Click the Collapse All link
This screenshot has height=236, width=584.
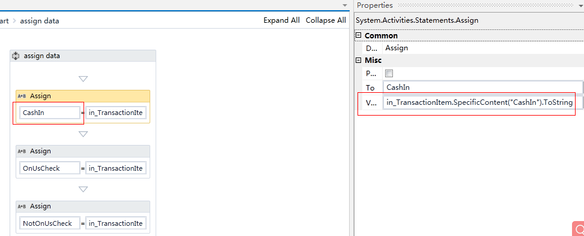click(326, 20)
